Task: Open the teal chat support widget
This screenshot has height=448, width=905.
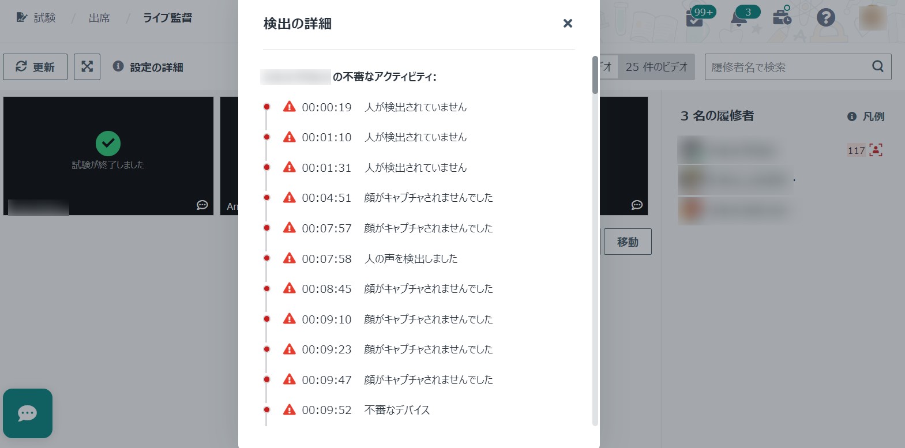Action: pyautogui.click(x=28, y=413)
